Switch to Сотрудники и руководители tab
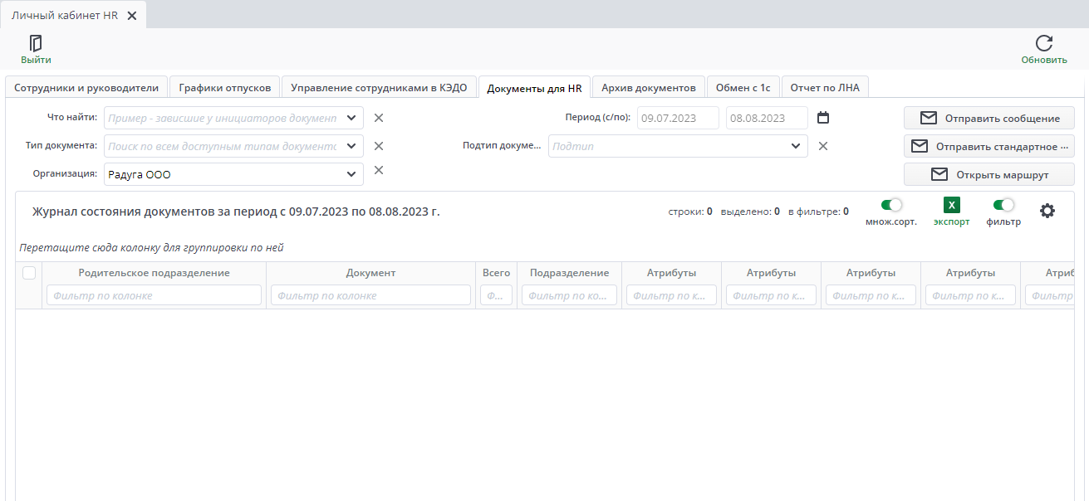Image resolution: width=1089 pixels, height=501 pixels. 86,87
